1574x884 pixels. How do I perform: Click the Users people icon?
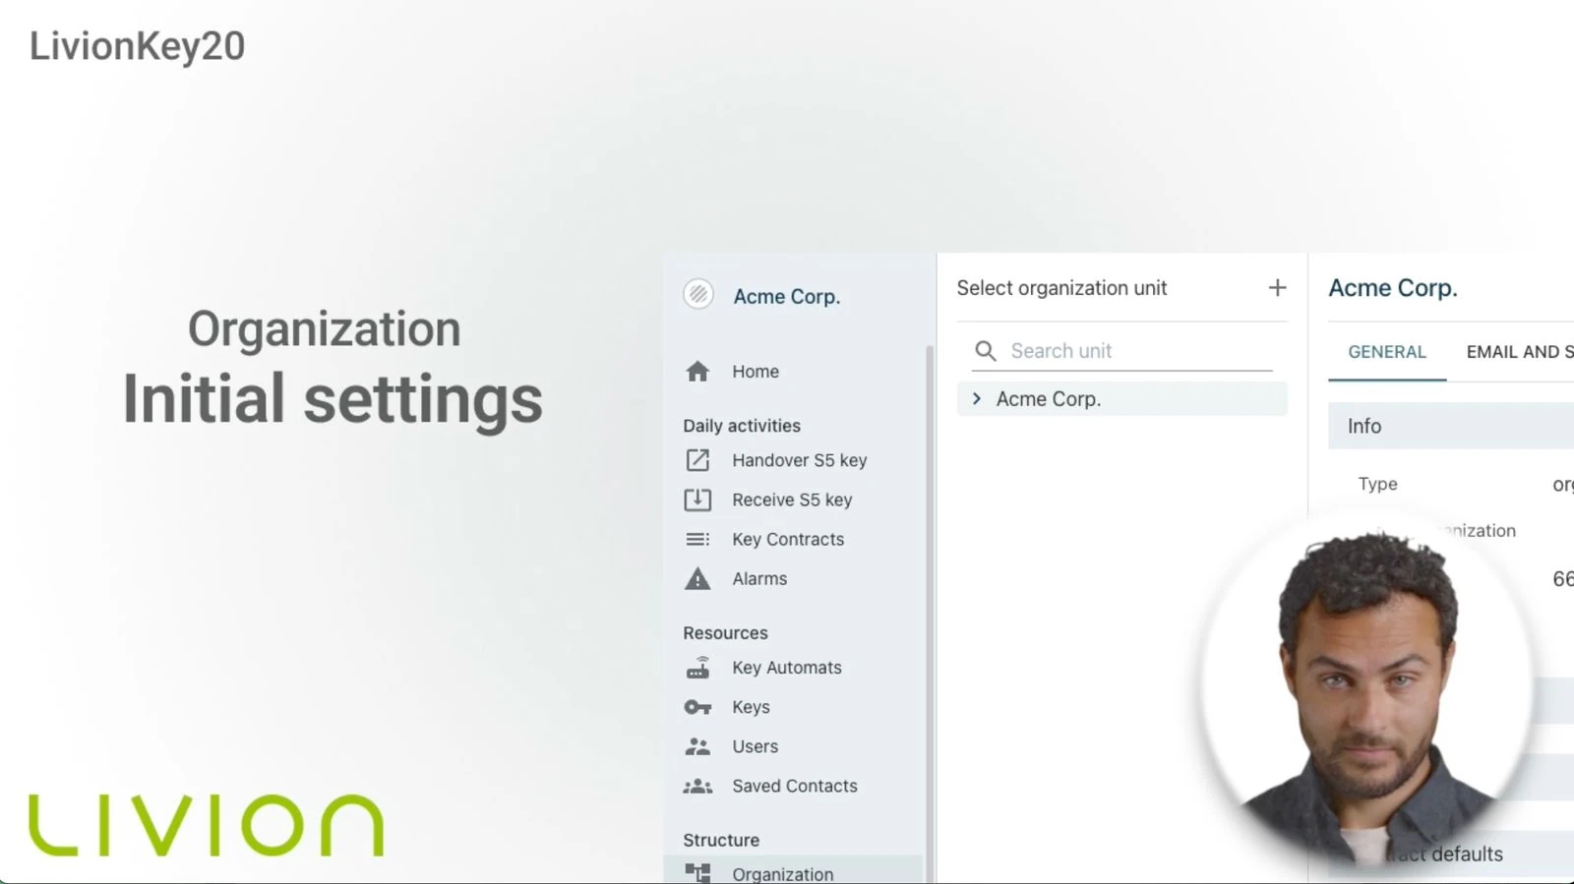pos(697,746)
